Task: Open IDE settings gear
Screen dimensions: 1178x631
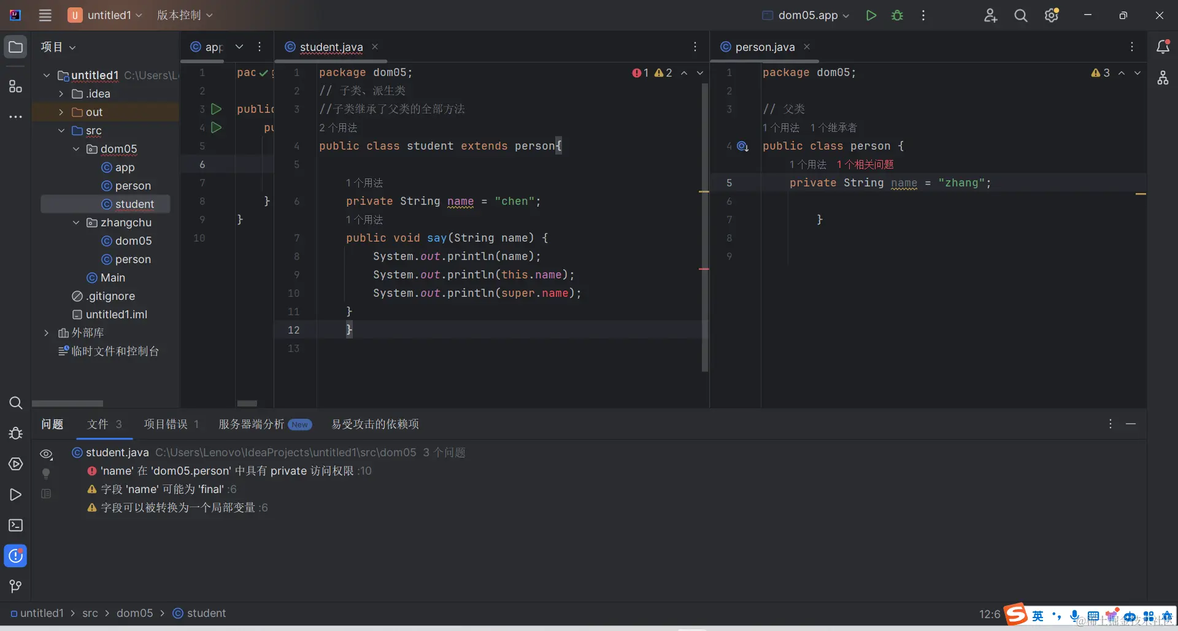Action: (x=1052, y=15)
